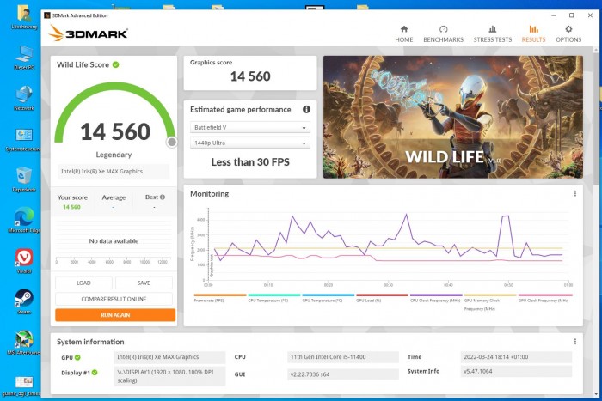
Task: Click the Run Again button
Action: 114,315
